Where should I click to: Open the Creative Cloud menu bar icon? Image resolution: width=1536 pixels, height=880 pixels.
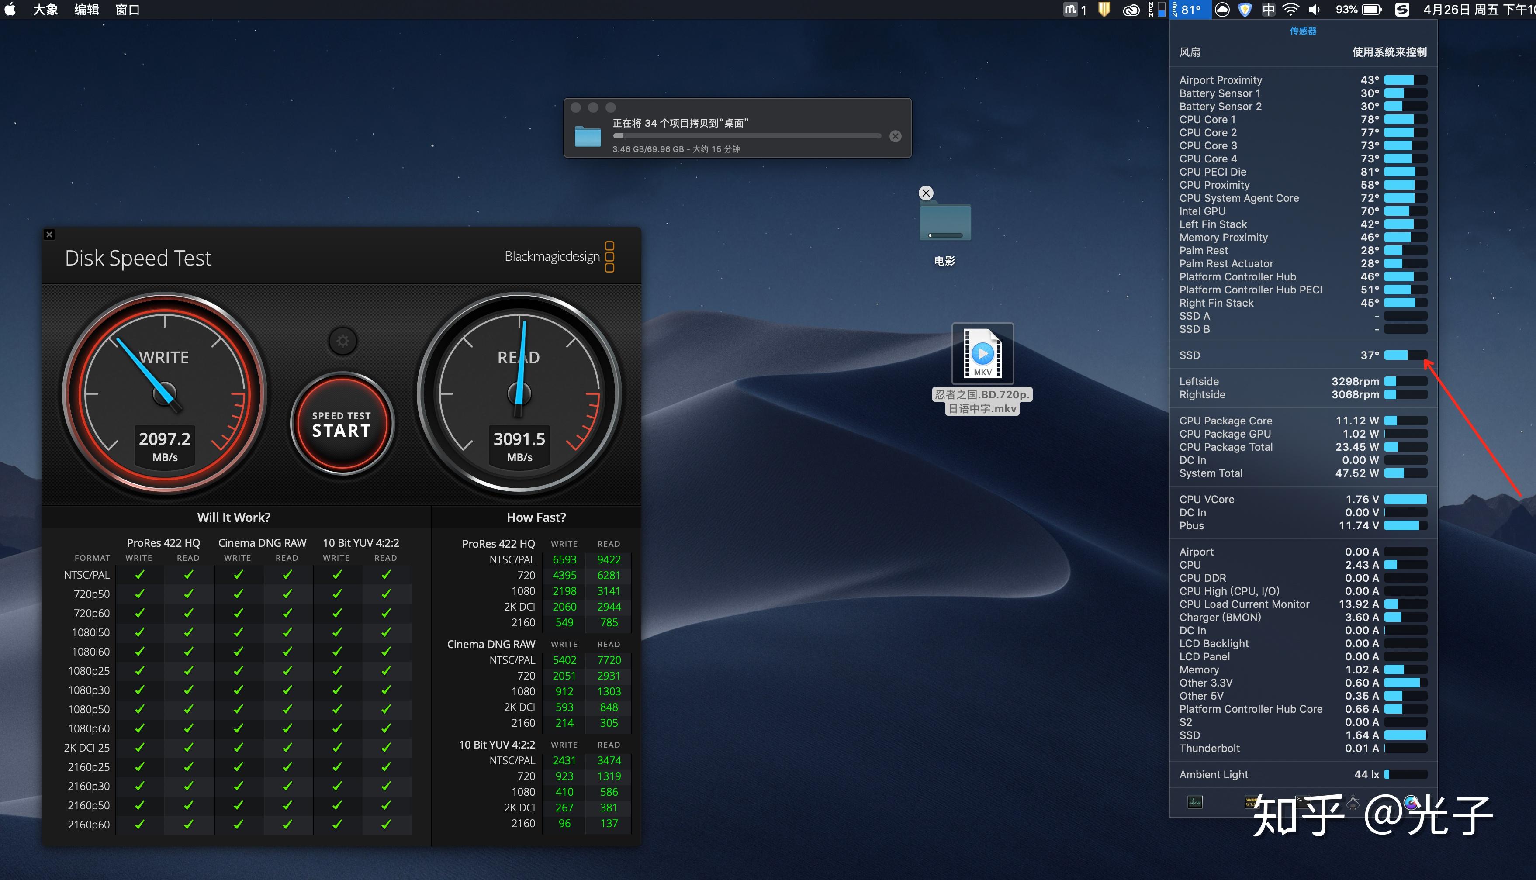(x=1131, y=10)
